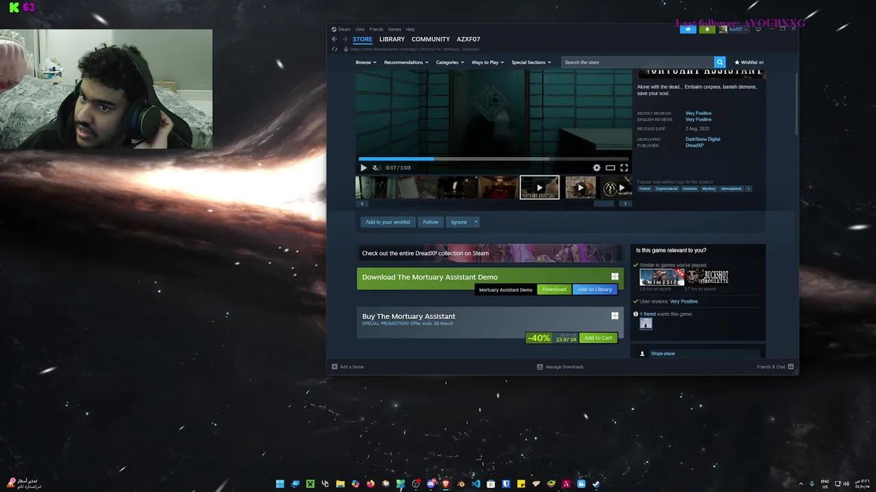Switch to the LIBRARY tab
Screen dimensions: 876x492
392,39
